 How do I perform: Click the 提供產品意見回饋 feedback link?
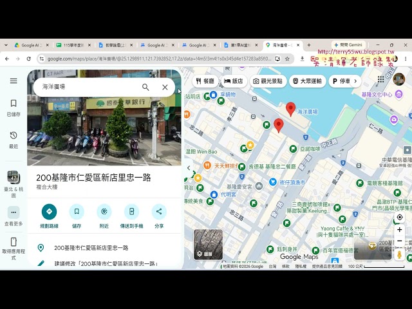(327, 267)
